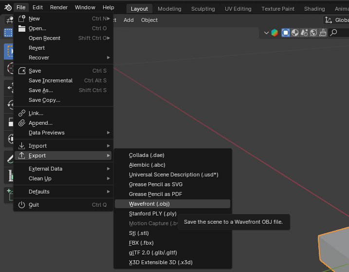Click the colored hexagon icon
Image resolution: width=349 pixels, height=272 pixels.
coord(275,33)
